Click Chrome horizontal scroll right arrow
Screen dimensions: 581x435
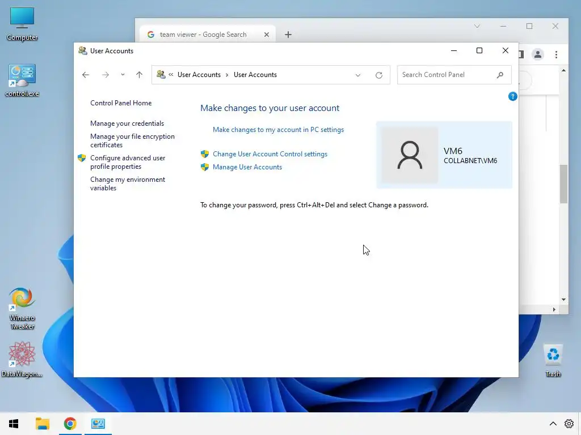554,310
